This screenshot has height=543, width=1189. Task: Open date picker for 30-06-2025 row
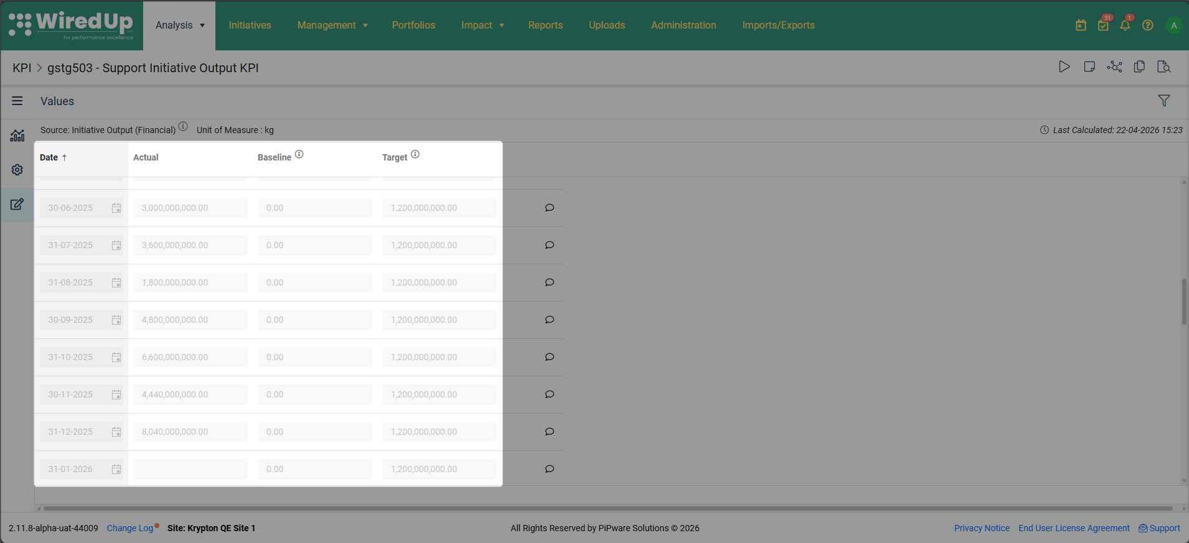click(x=116, y=208)
